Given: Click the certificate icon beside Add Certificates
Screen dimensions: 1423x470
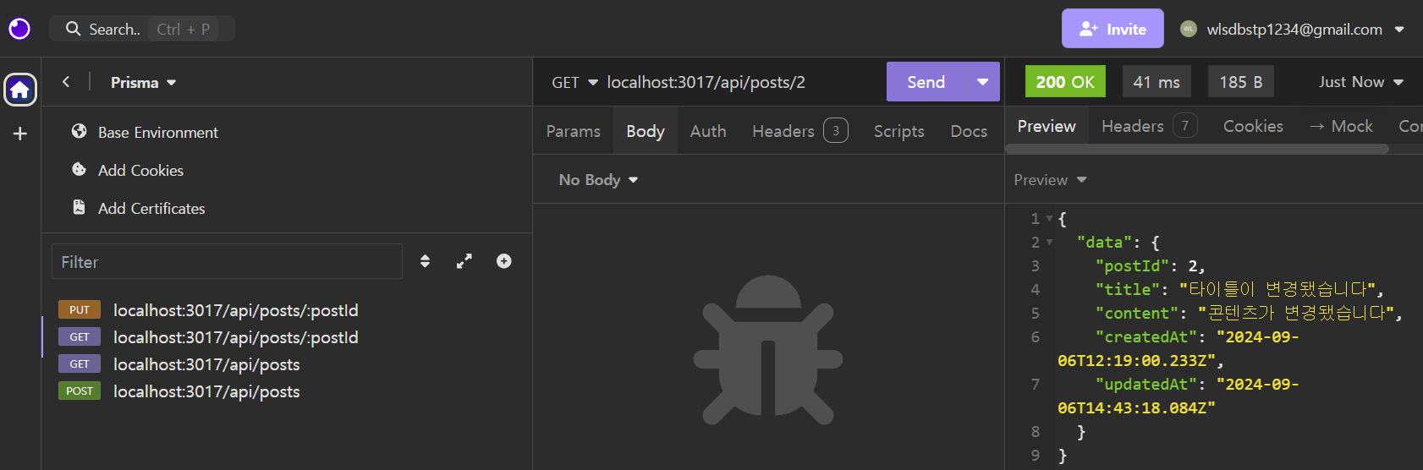Looking at the screenshot, I should pyautogui.click(x=80, y=207).
